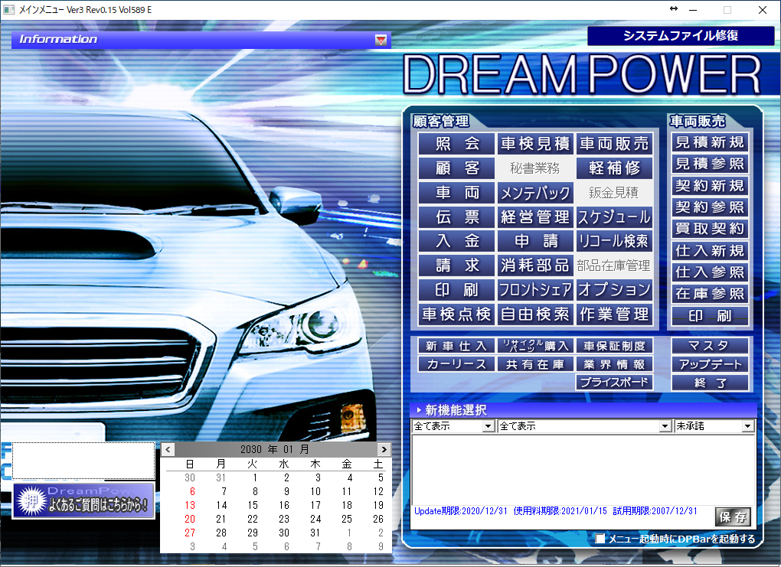
Task: Open the 顧客 customer management button
Action: coord(457,168)
